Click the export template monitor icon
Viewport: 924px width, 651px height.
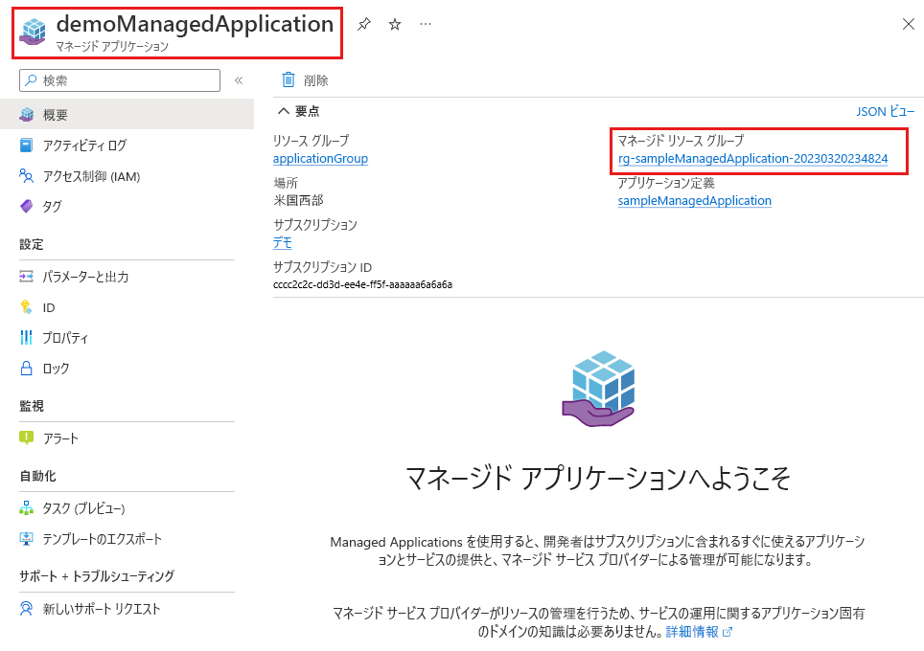coord(27,539)
